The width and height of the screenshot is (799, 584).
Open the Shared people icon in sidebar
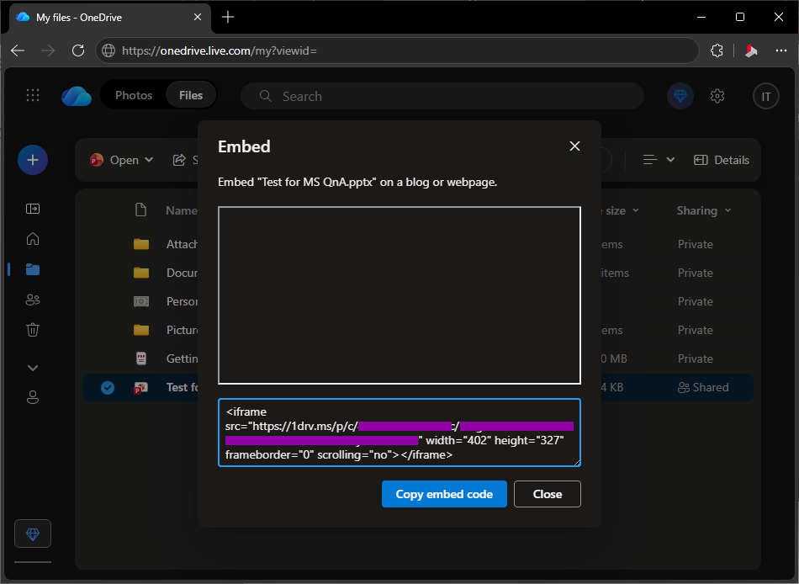tap(33, 300)
